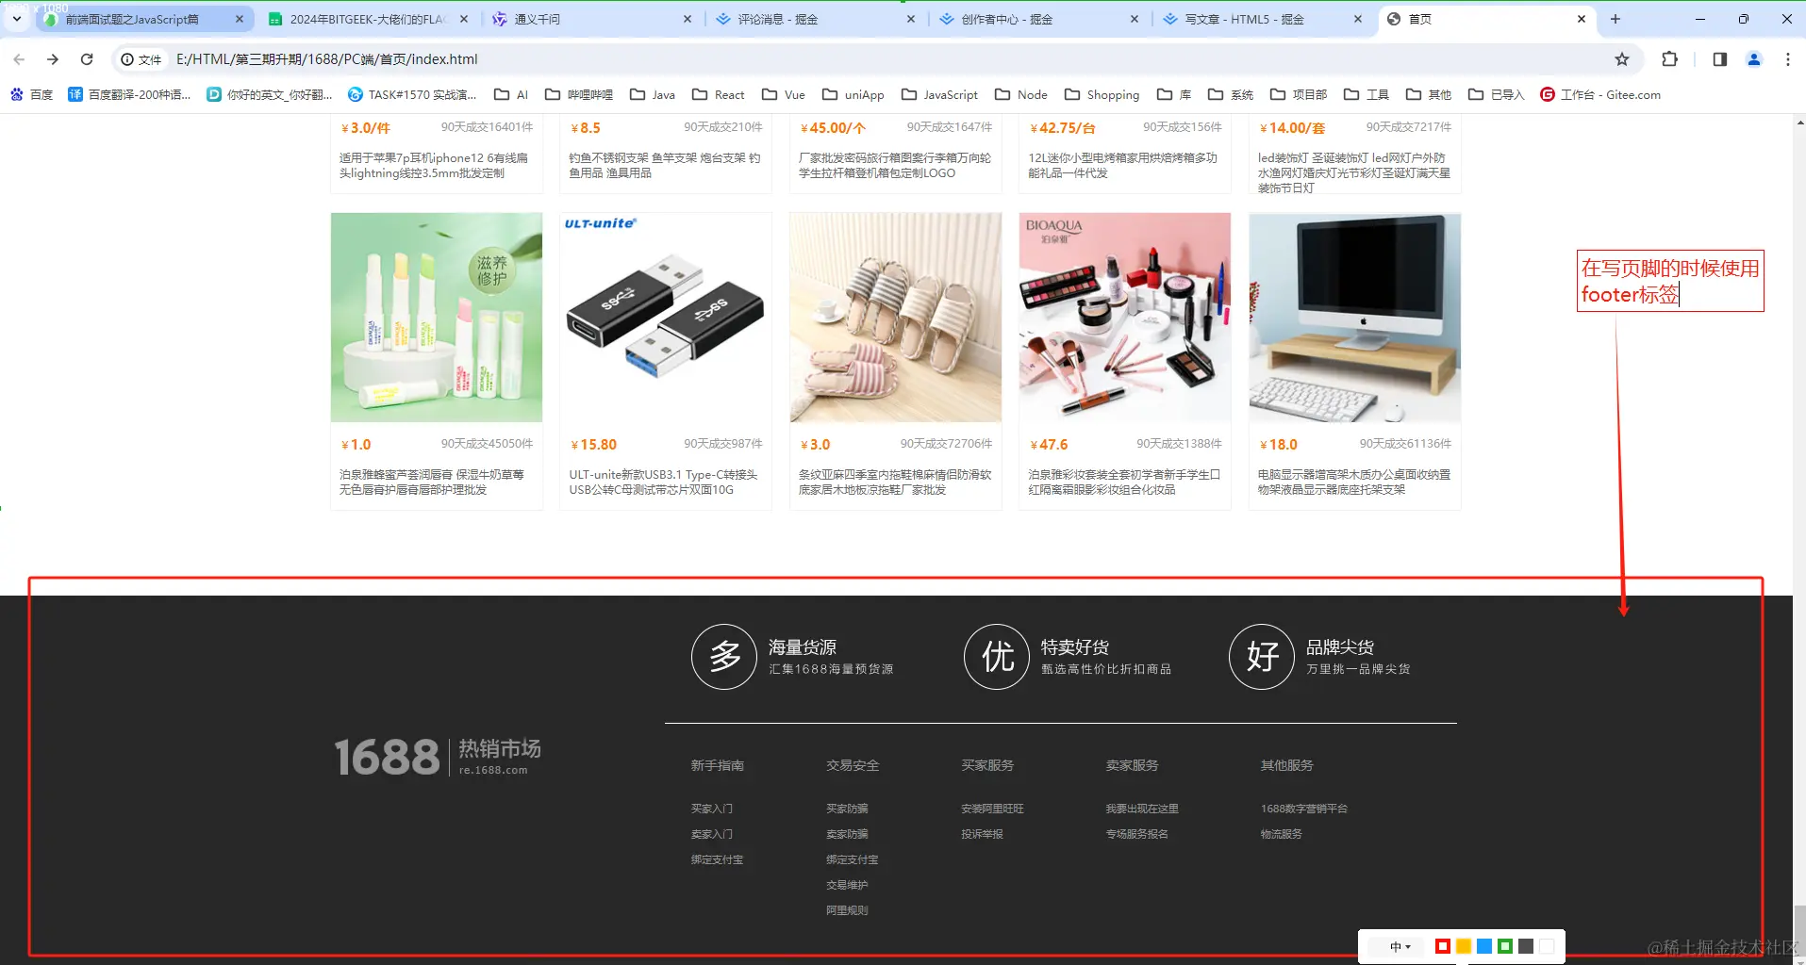This screenshot has height=965, width=1806.
Task: Select the yellow annotation color swatch
Action: tap(1464, 946)
